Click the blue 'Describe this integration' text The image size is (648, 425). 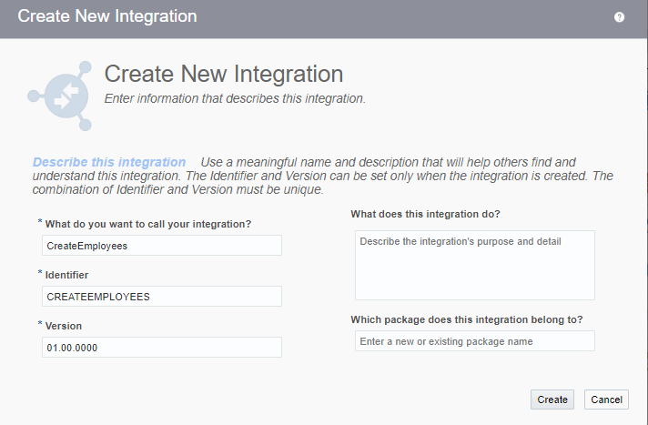pyautogui.click(x=109, y=162)
